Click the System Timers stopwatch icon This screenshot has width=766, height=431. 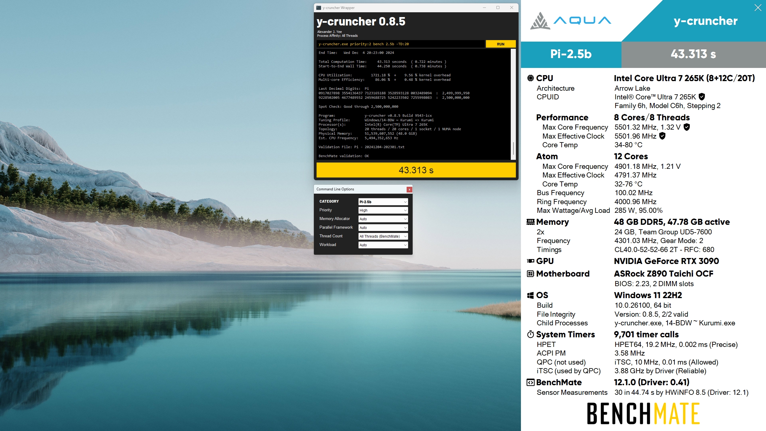click(530, 334)
